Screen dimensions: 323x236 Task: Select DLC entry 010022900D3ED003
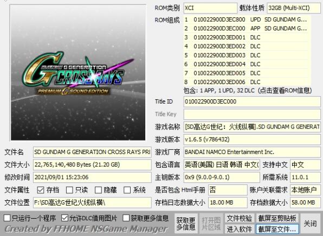(x=246, y=55)
